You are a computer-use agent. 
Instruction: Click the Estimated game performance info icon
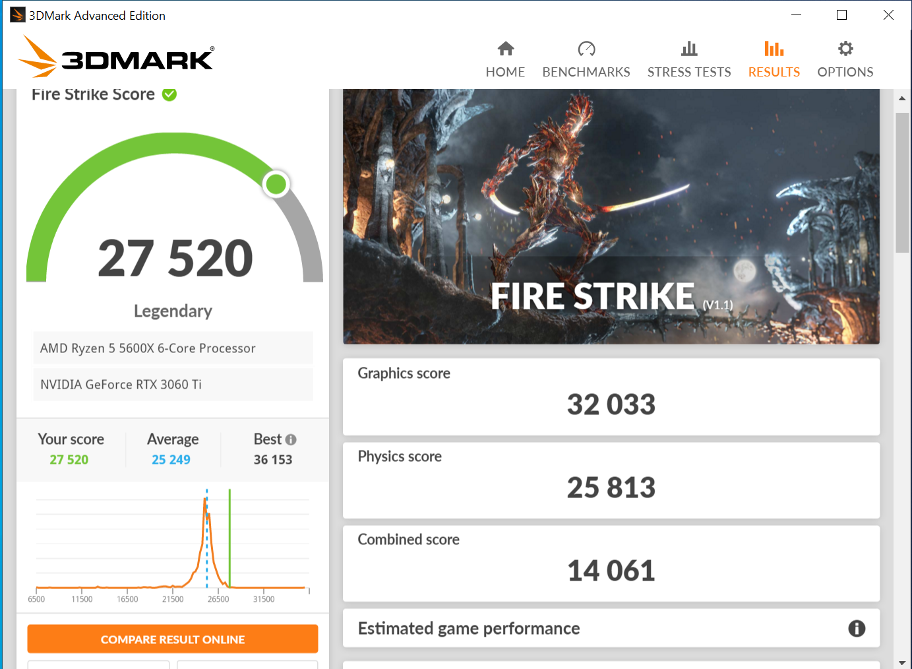(857, 629)
